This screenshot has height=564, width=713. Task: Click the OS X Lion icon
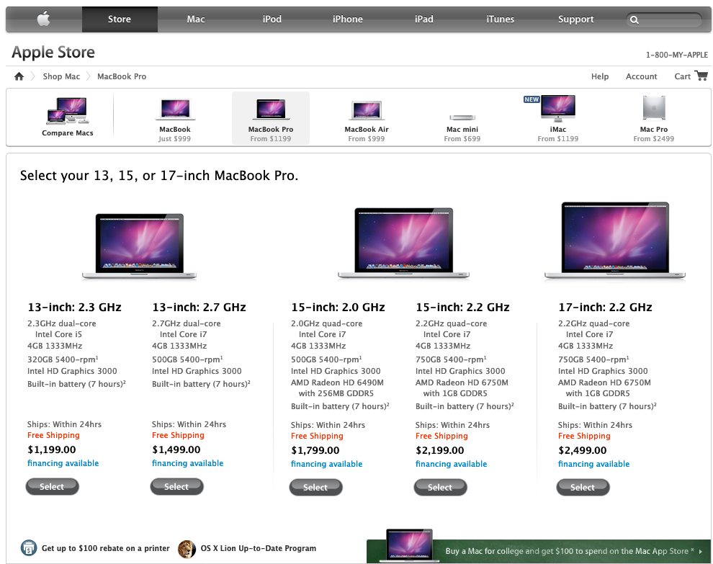[187, 549]
